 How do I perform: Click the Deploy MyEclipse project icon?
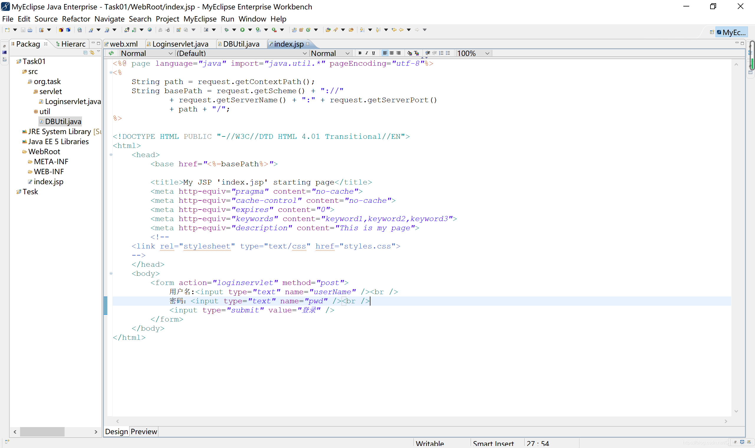click(127, 30)
